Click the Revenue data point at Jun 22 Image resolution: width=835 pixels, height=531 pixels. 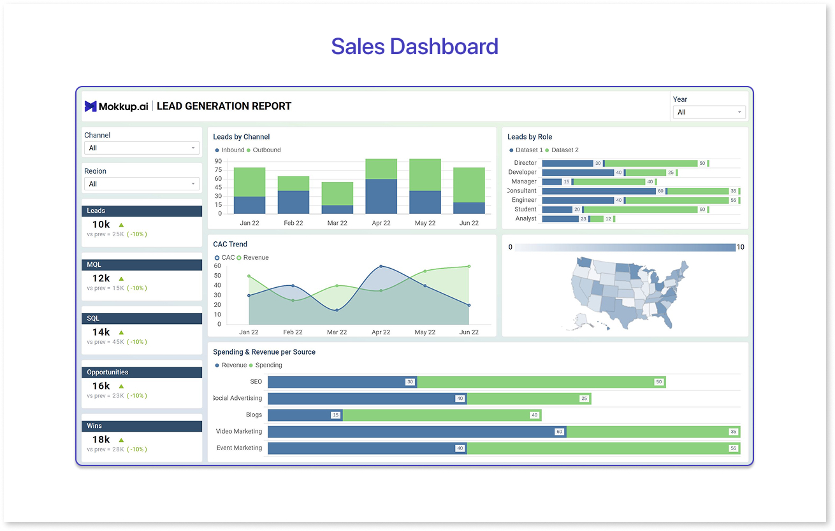469,266
